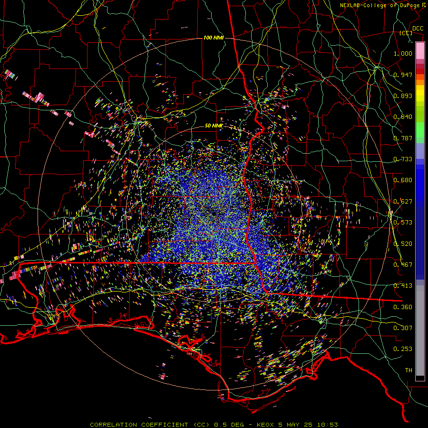Click the yellow segment of the color bar
428x428 pixels.
click(420, 94)
